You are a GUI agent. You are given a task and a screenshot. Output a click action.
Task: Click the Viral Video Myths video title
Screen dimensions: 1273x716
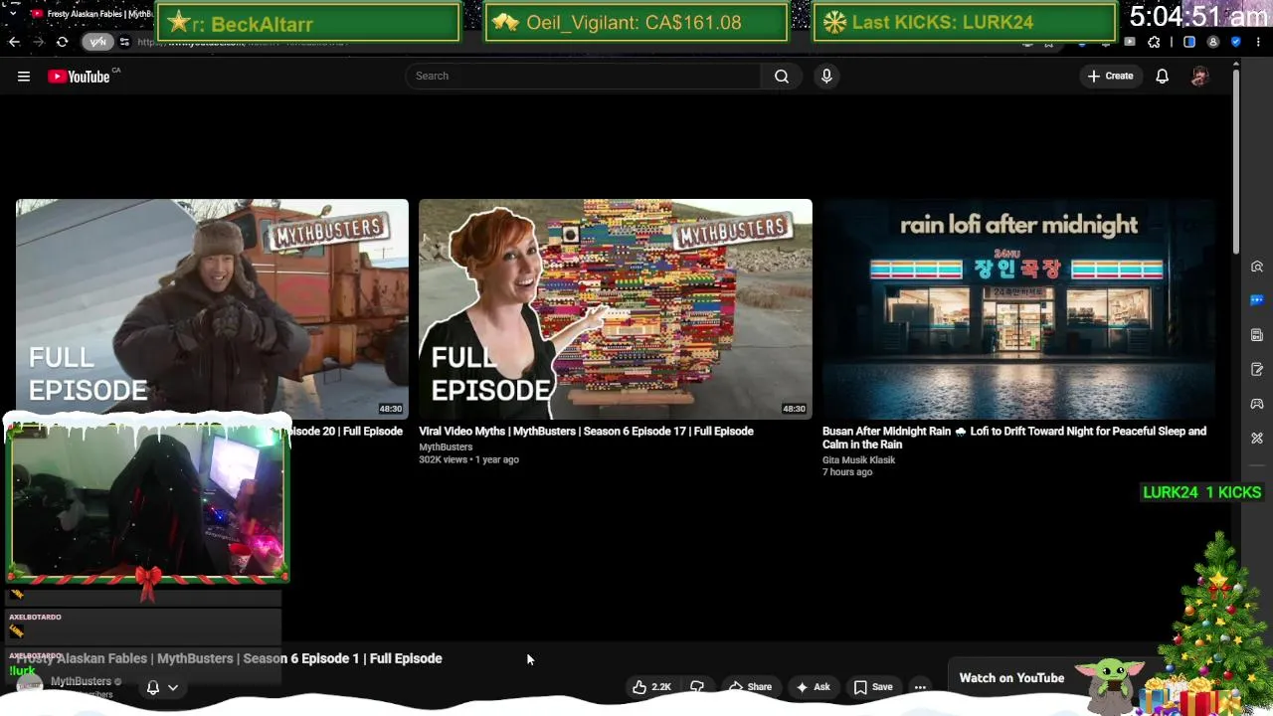586,432
